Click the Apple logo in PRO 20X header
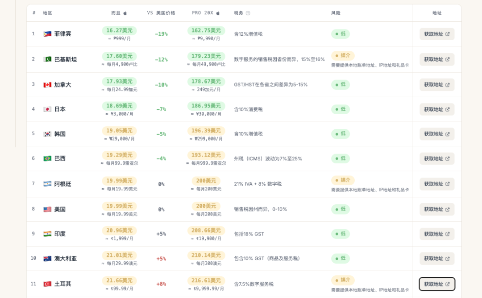 tap(218, 13)
